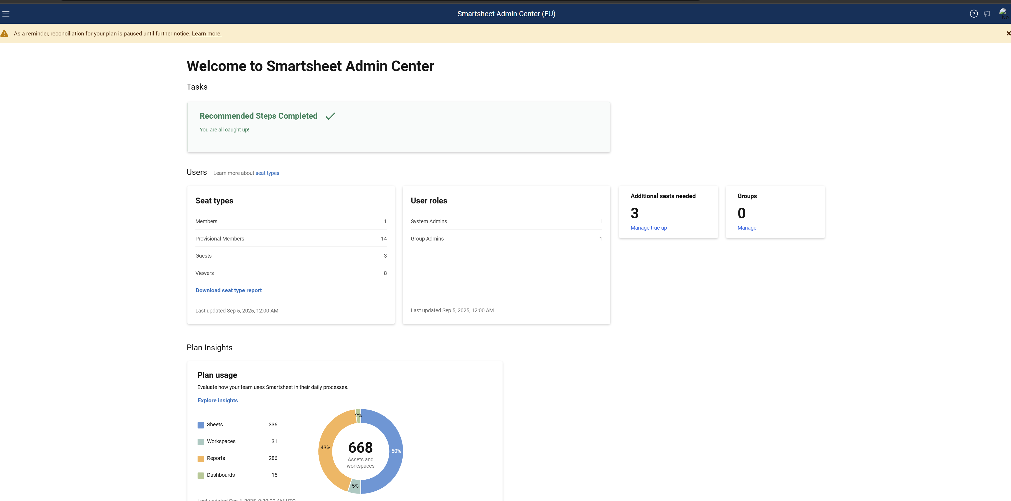Image resolution: width=1011 pixels, height=501 pixels.
Task: Click the Dashboards count 15
Action: [274, 475]
